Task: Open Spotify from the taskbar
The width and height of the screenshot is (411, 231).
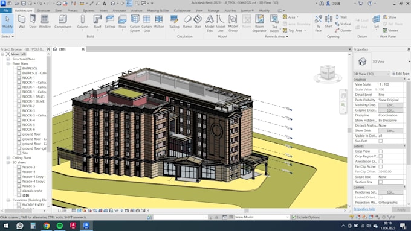Action: point(60,226)
